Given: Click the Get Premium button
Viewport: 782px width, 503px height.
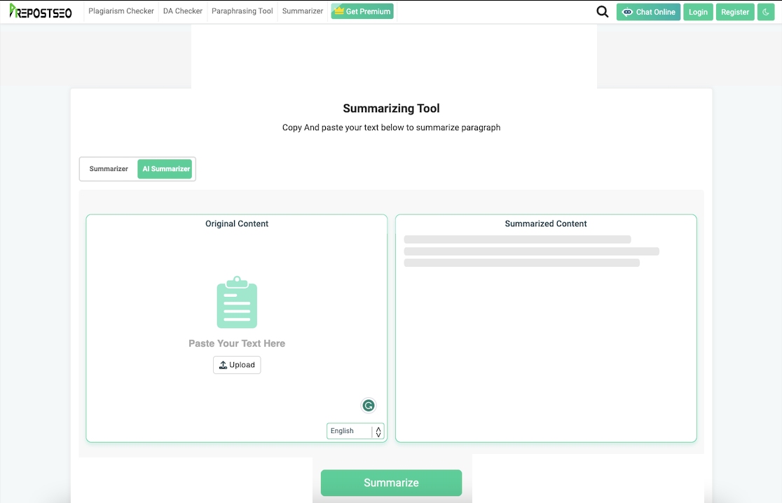Looking at the screenshot, I should [362, 11].
